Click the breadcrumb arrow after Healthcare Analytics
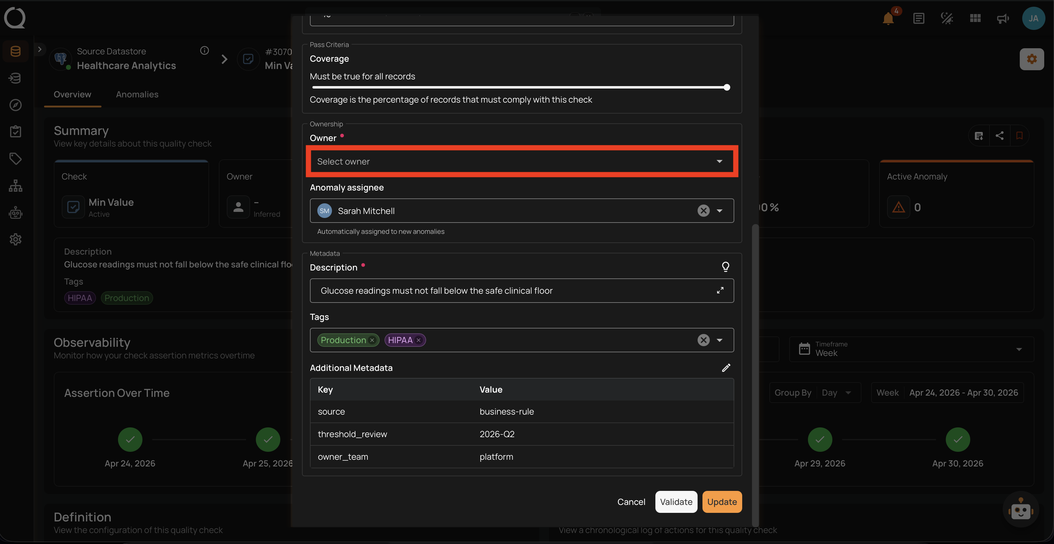1054x544 pixels. [x=224, y=59]
